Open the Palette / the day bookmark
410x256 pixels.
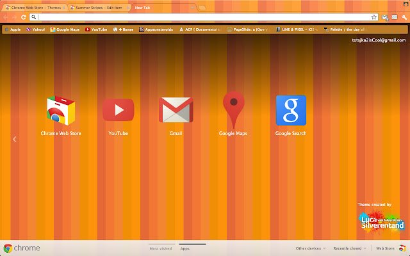345,29
